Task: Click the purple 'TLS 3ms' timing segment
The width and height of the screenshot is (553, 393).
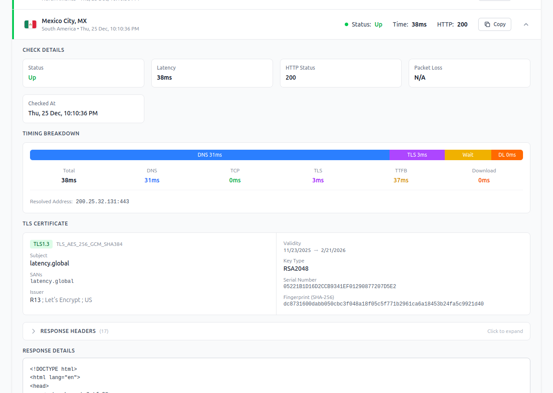Action: tap(416, 155)
